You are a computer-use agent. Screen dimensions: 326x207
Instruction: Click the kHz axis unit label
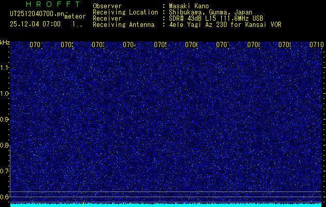(x=5, y=41)
